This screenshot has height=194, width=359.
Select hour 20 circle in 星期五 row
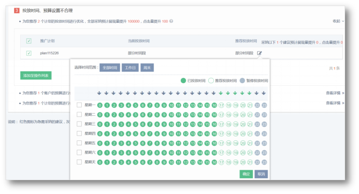point(243,143)
